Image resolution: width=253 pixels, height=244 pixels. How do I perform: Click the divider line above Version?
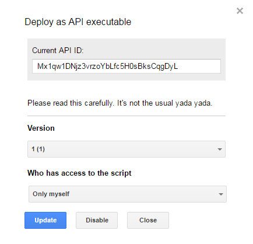126,116
